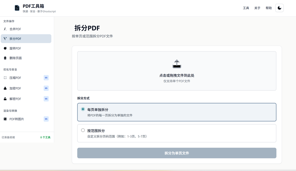This screenshot has height=171, width=296.
Task: Select the 按范围拆分 radio option
Action: [83, 130]
